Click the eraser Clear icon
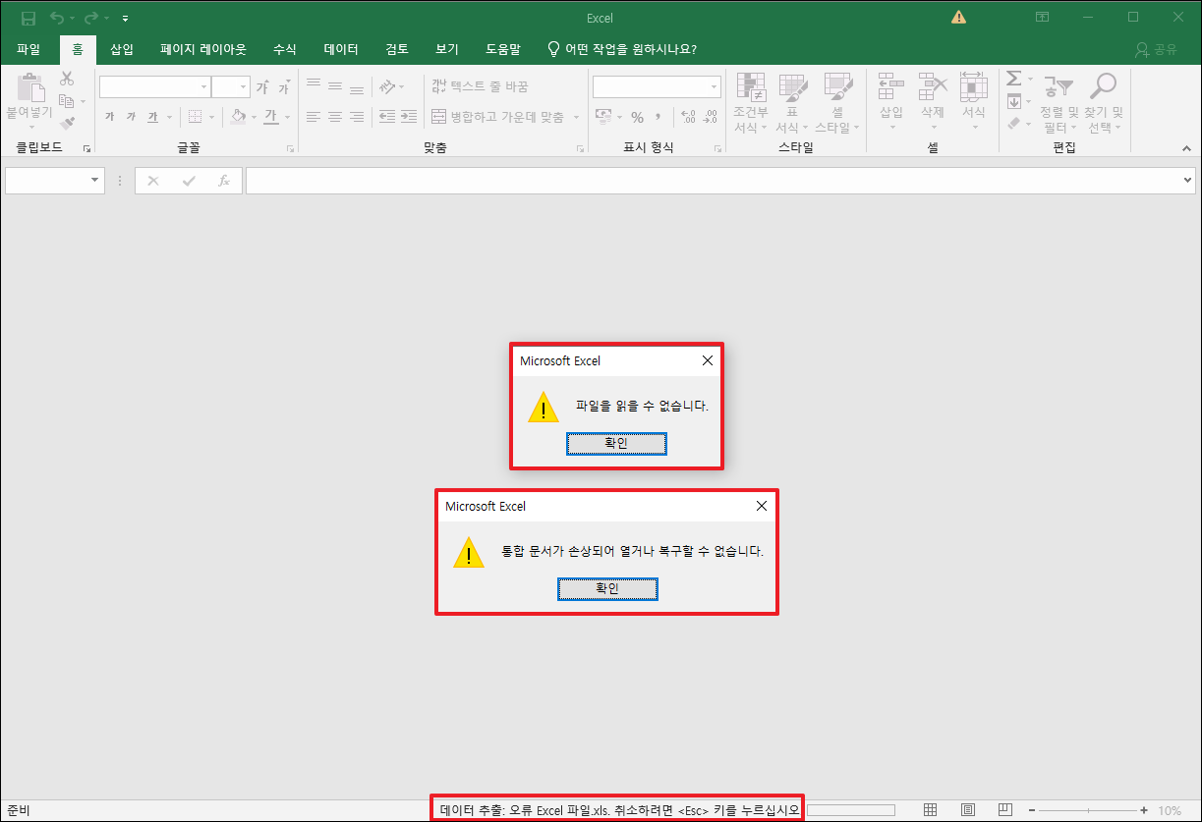 1013,124
